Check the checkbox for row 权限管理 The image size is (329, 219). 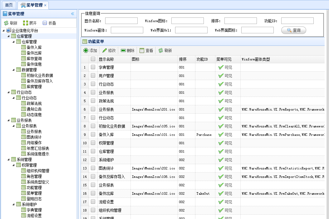(93, 143)
